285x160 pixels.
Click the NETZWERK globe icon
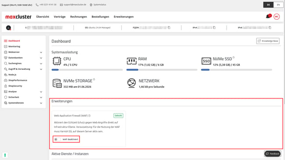coord(131,83)
